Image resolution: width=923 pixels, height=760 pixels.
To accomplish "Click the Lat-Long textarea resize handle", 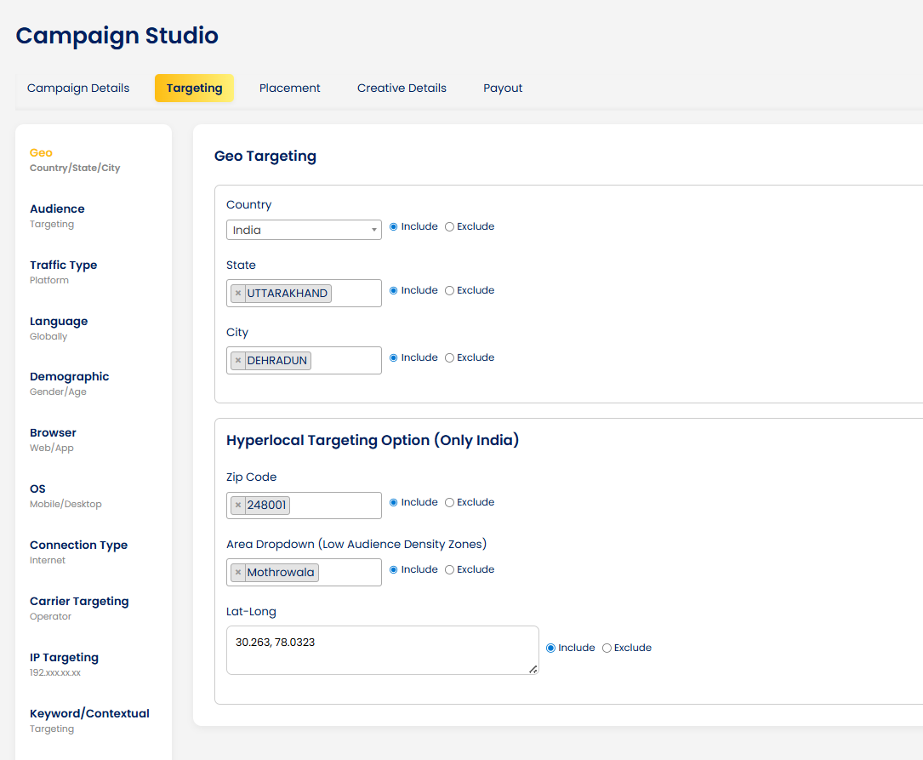I will point(533,669).
